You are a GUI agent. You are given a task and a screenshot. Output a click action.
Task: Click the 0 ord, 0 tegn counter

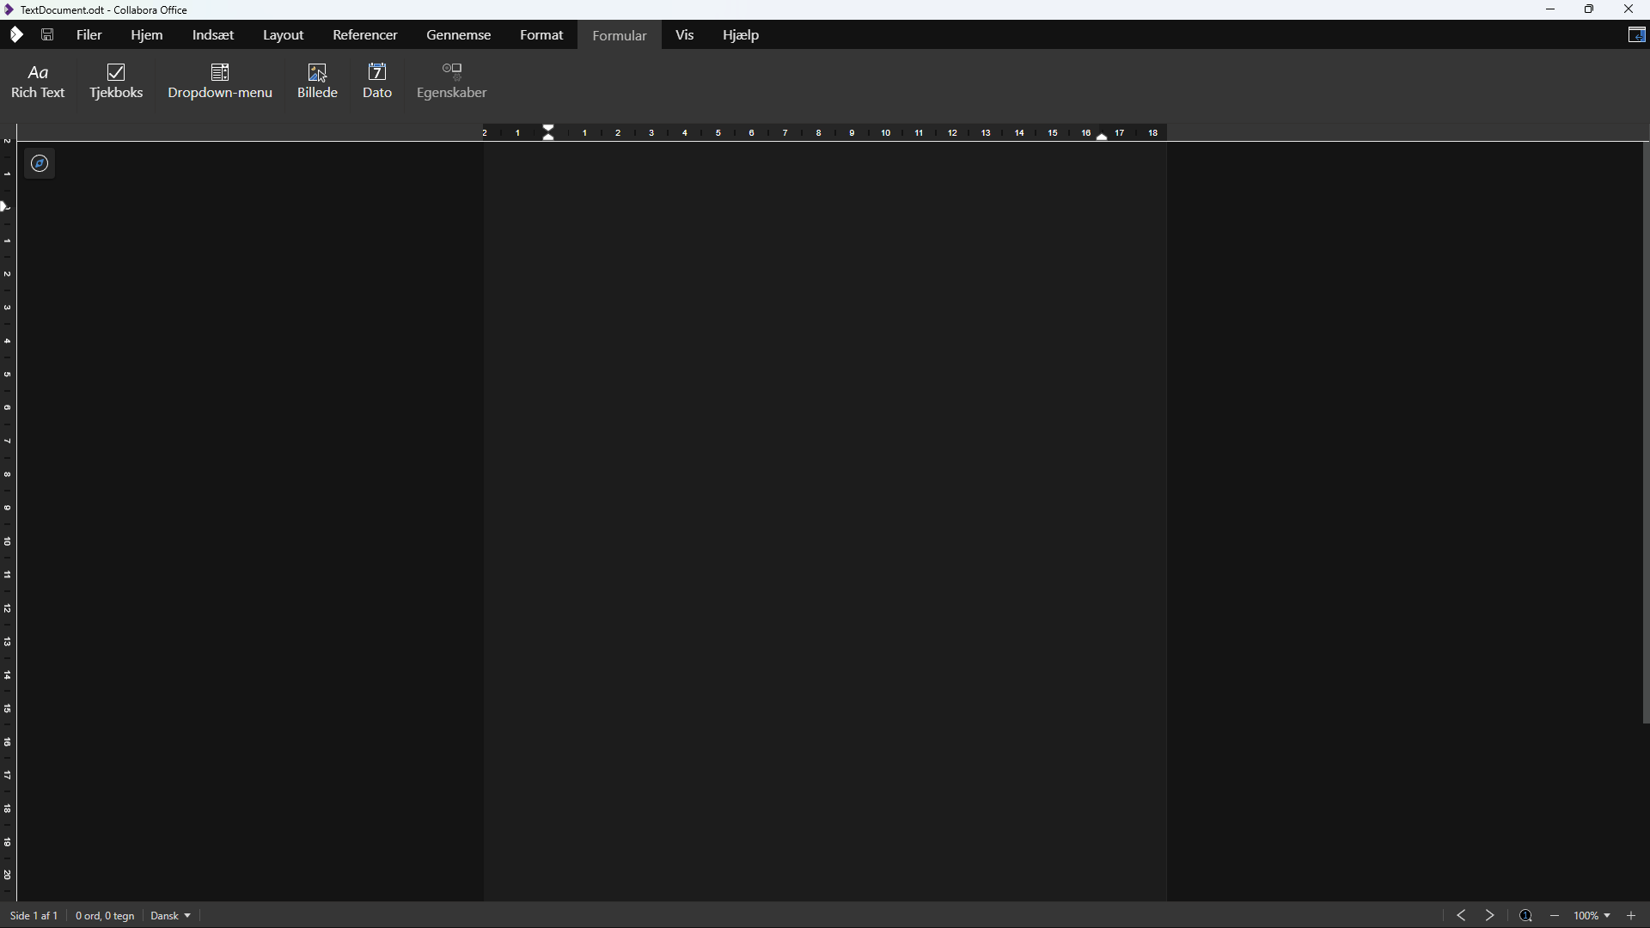[x=104, y=915]
